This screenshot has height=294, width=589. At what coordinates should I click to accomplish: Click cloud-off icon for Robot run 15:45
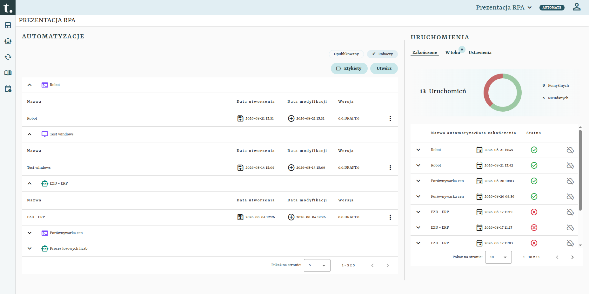pyautogui.click(x=570, y=150)
